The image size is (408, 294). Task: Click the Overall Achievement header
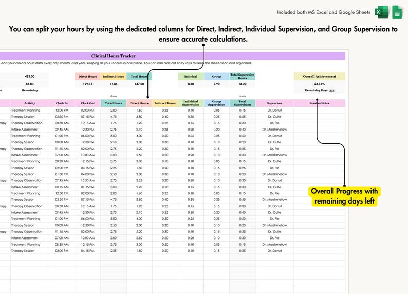click(320, 76)
